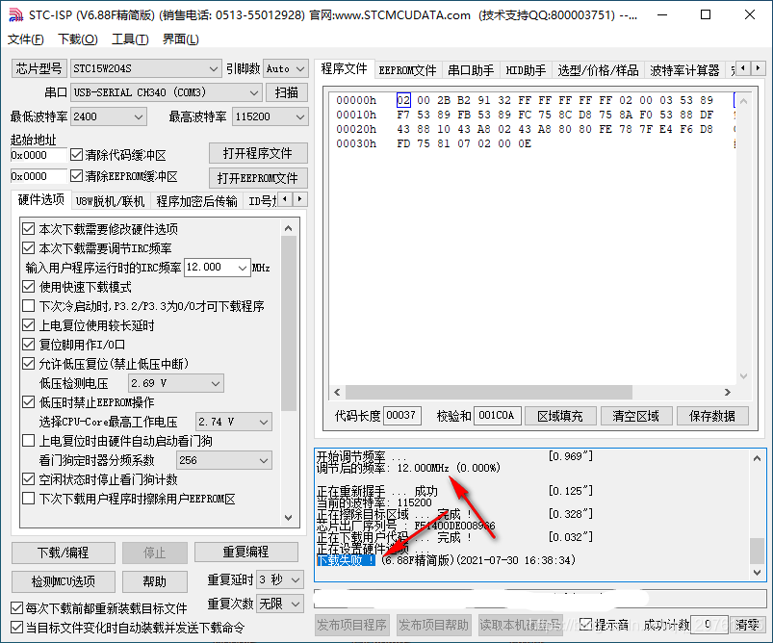This screenshot has width=773, height=643.
Task: Switch to 串口助手 tab
Action: [471, 70]
